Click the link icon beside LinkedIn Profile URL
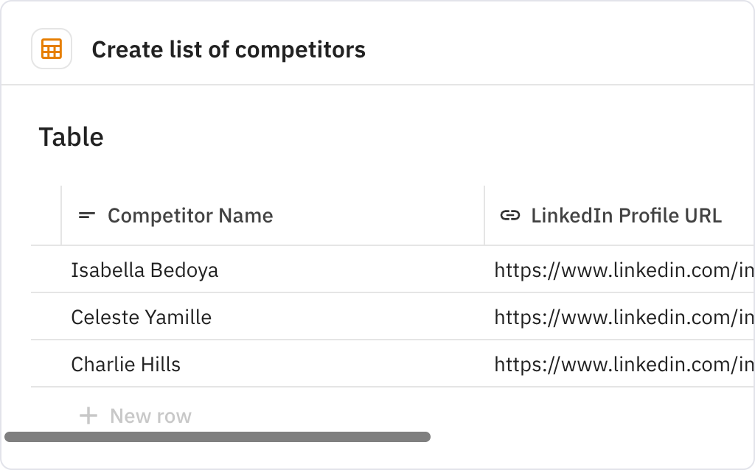Image resolution: width=755 pixels, height=470 pixels. click(x=510, y=215)
